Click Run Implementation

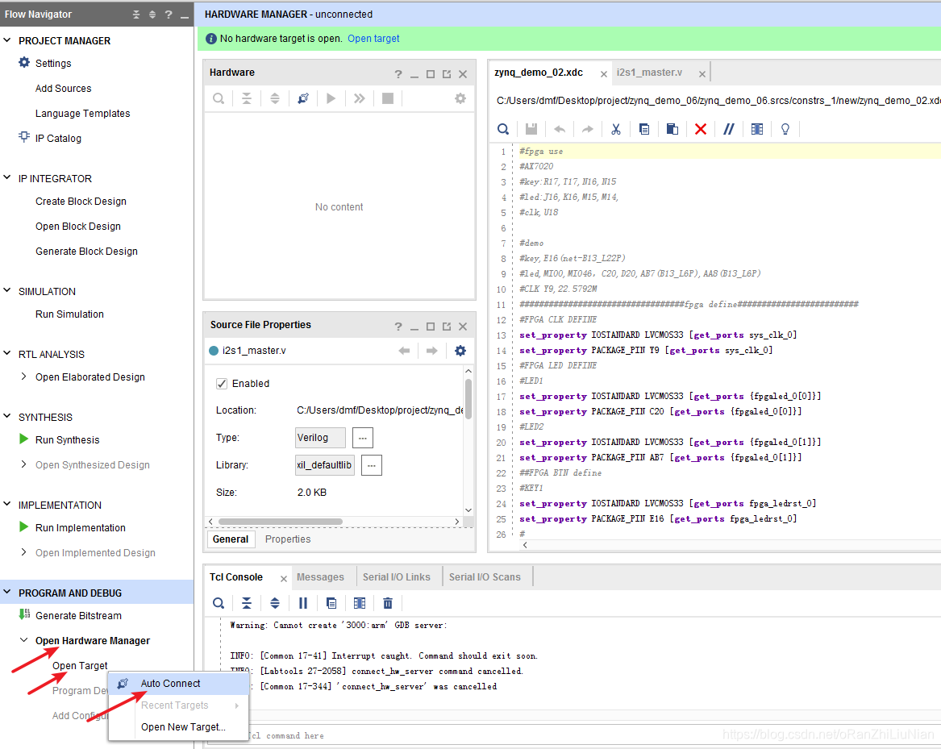click(81, 527)
